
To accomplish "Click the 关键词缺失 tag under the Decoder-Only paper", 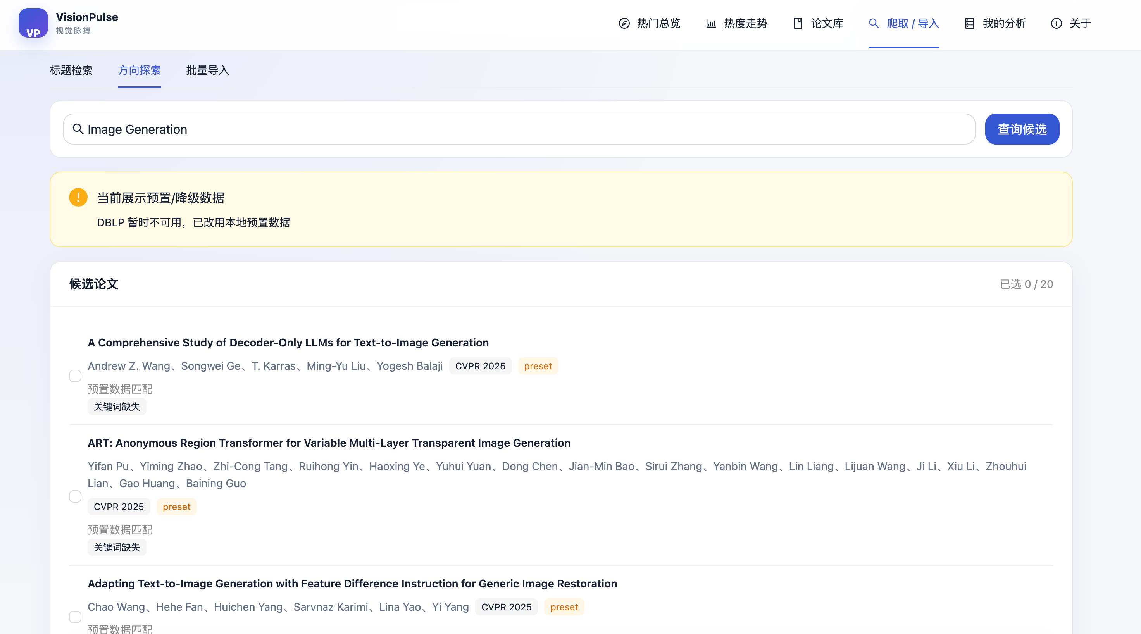I will tap(117, 407).
